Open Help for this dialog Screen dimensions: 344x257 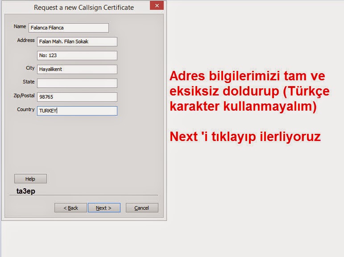point(30,178)
